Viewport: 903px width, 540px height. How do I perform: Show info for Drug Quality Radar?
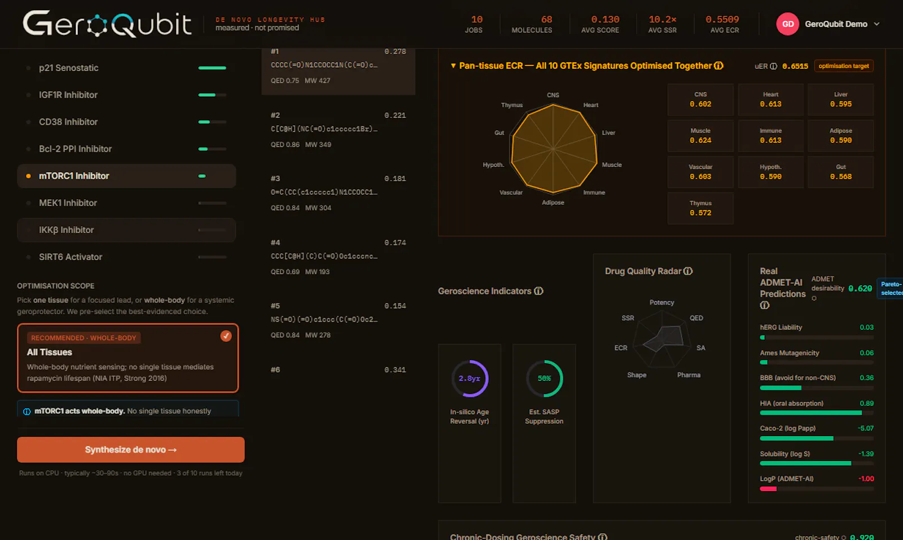point(688,271)
